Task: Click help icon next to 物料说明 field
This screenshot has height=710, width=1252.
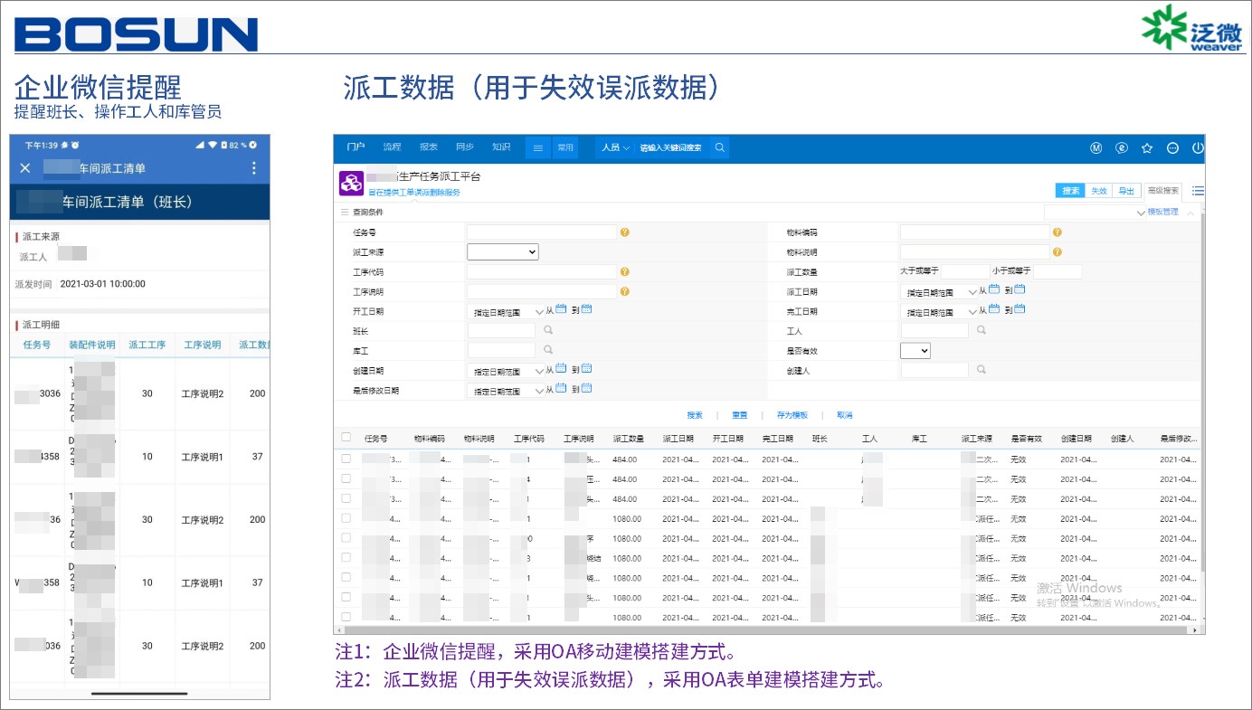Action: pos(1057,252)
